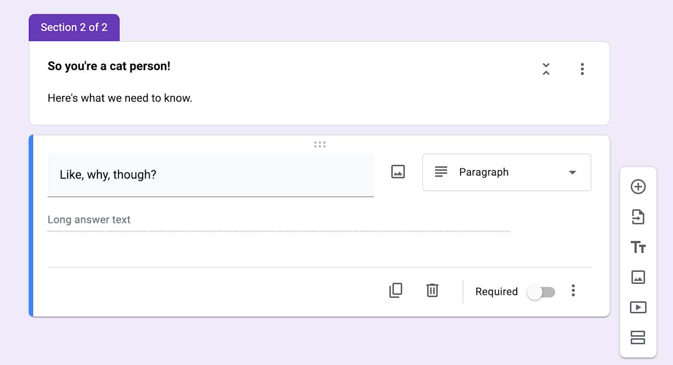Click the Import questions icon
The height and width of the screenshot is (365, 673).
638,217
